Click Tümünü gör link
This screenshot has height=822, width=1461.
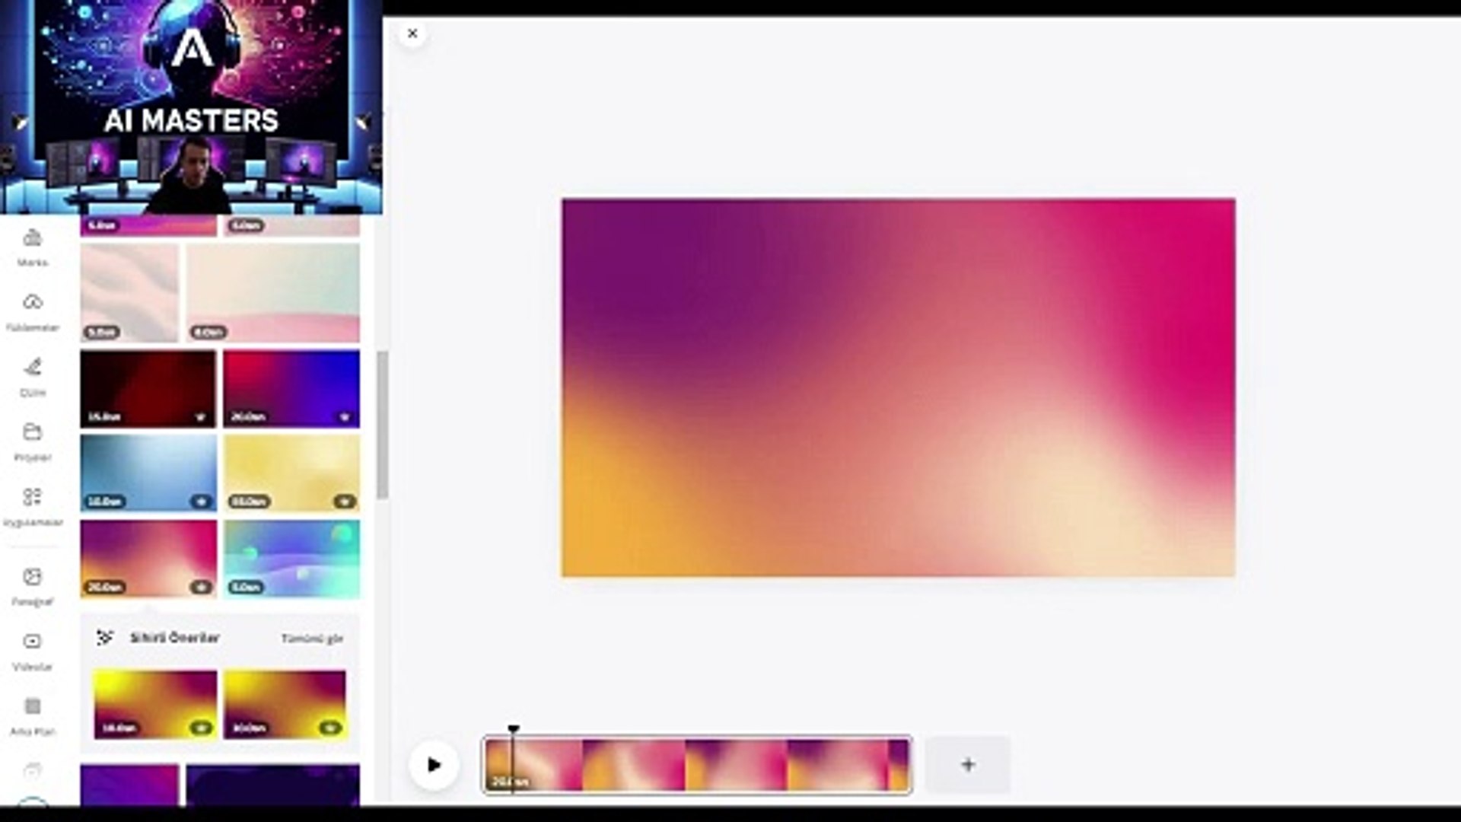click(312, 639)
